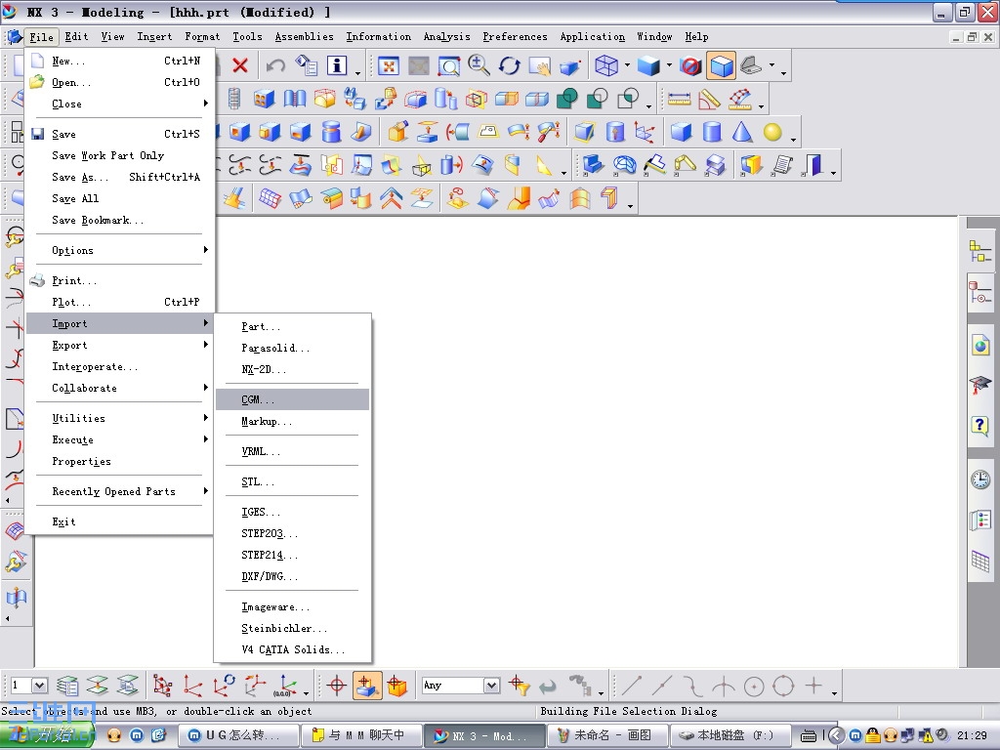Screen dimensions: 1000x750
Task: Expand the Utilities submenu
Action: click(118, 418)
